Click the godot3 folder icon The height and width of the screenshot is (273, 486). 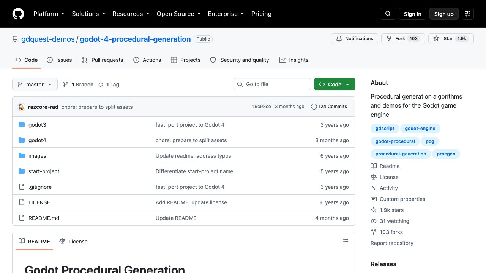[22, 125]
